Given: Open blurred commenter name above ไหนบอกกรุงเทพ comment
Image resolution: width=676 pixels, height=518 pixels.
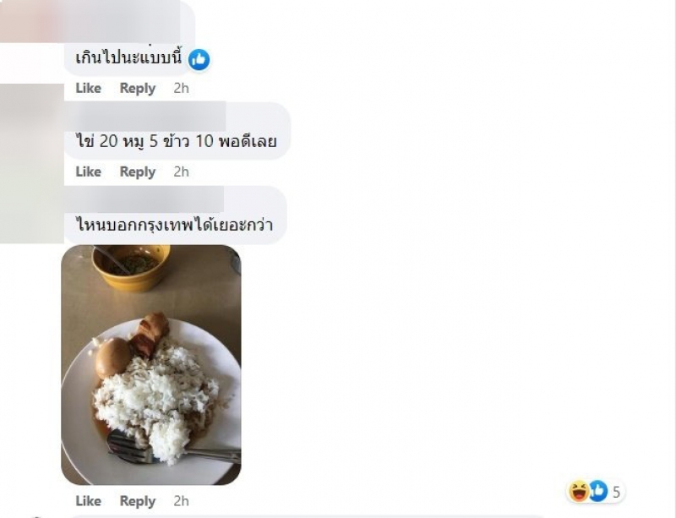Looking at the screenshot, I should [x=144, y=199].
